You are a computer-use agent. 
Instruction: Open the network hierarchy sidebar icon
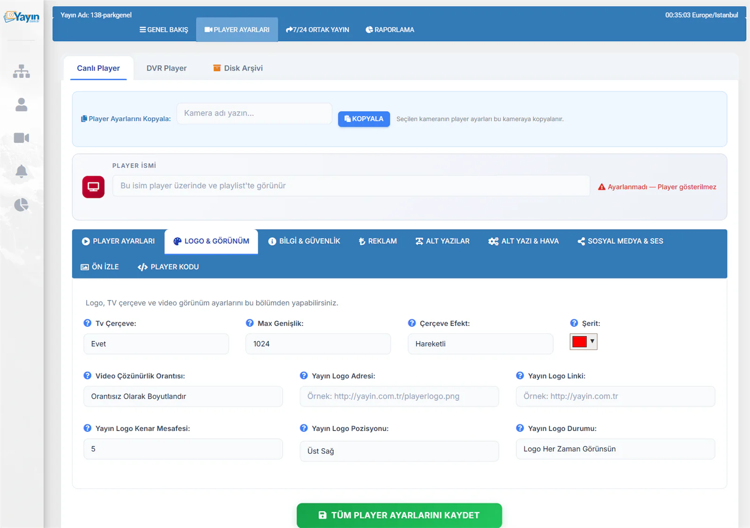pos(21,71)
